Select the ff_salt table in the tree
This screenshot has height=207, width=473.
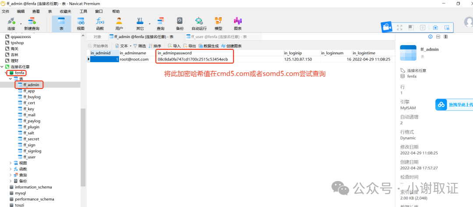pos(28,133)
